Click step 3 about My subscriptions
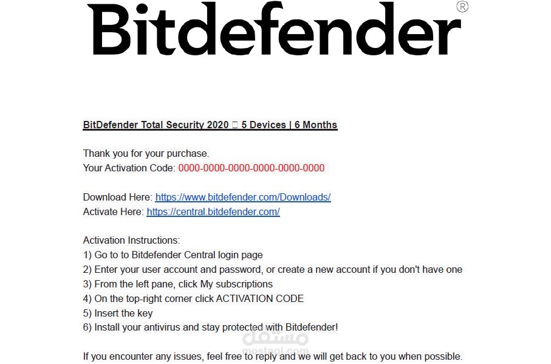551x364 pixels. [178, 284]
